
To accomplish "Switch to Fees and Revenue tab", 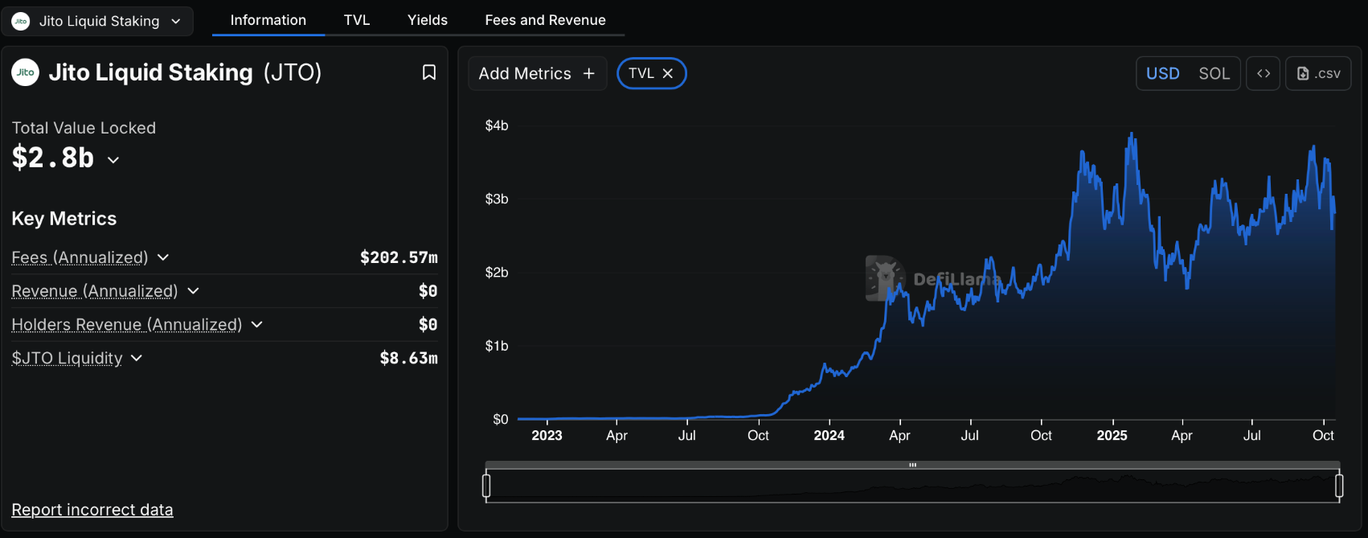I will click(x=545, y=20).
